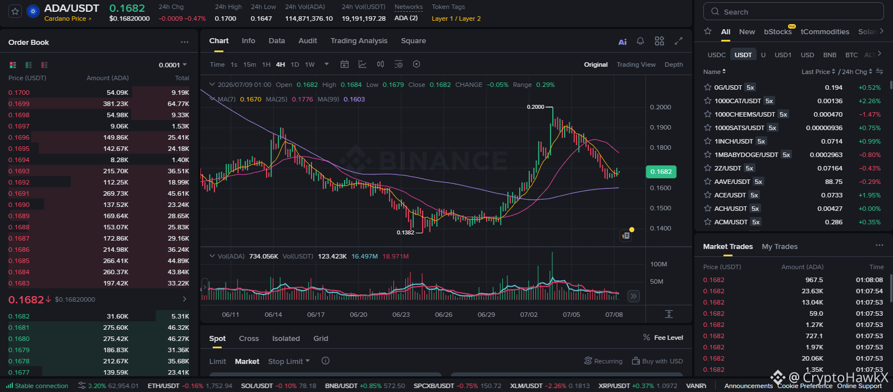
Task: Switch to My Trades tab
Action: coord(780,247)
